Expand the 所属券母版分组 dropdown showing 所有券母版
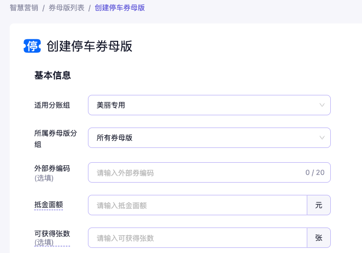Image resolution: width=362 pixels, height=253 pixels. tap(205, 138)
